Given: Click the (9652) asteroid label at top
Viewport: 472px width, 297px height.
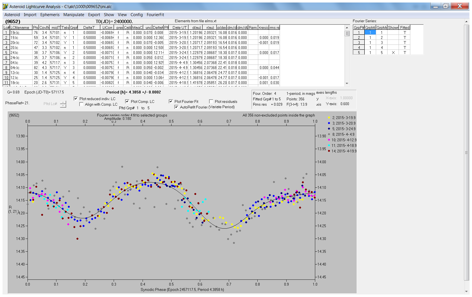Looking at the screenshot, I should tap(13, 21).
